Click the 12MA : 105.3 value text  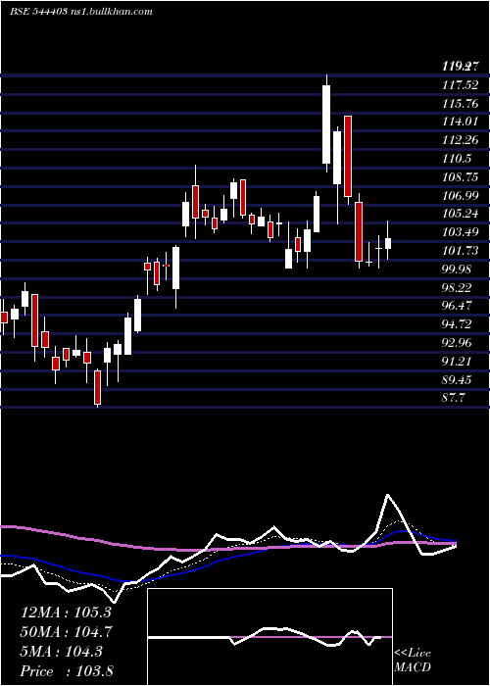pyautogui.click(x=66, y=612)
